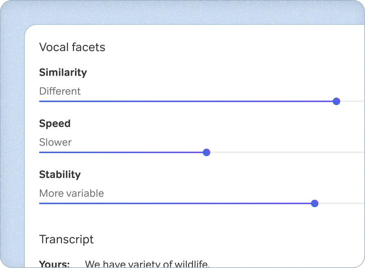
Task: Click the Speed label
Action: 55,123
